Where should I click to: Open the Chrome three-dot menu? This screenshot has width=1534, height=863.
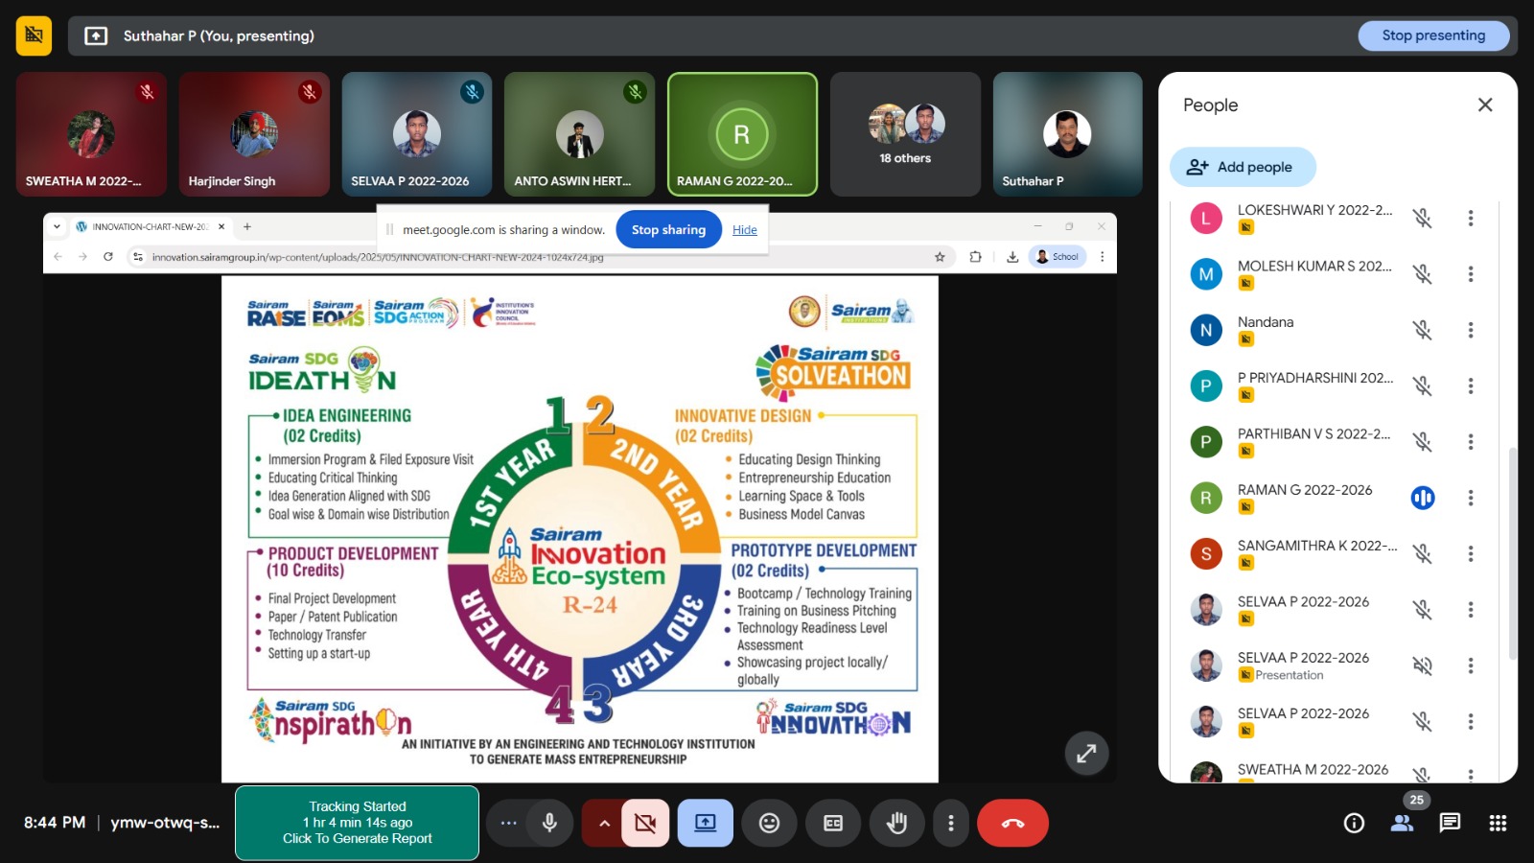click(1103, 257)
